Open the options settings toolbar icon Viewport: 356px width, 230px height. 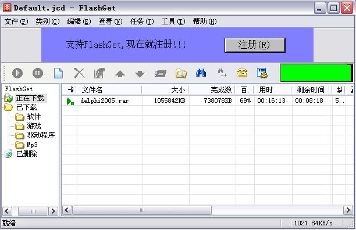[262, 73]
